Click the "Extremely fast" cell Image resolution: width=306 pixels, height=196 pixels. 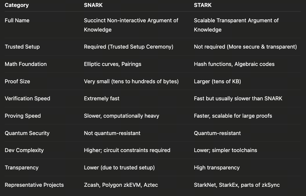102,98
